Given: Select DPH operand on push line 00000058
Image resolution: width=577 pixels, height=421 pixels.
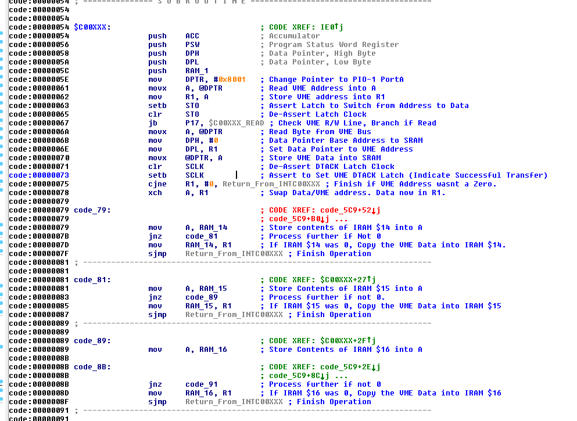Looking at the screenshot, I should click(x=192, y=53).
